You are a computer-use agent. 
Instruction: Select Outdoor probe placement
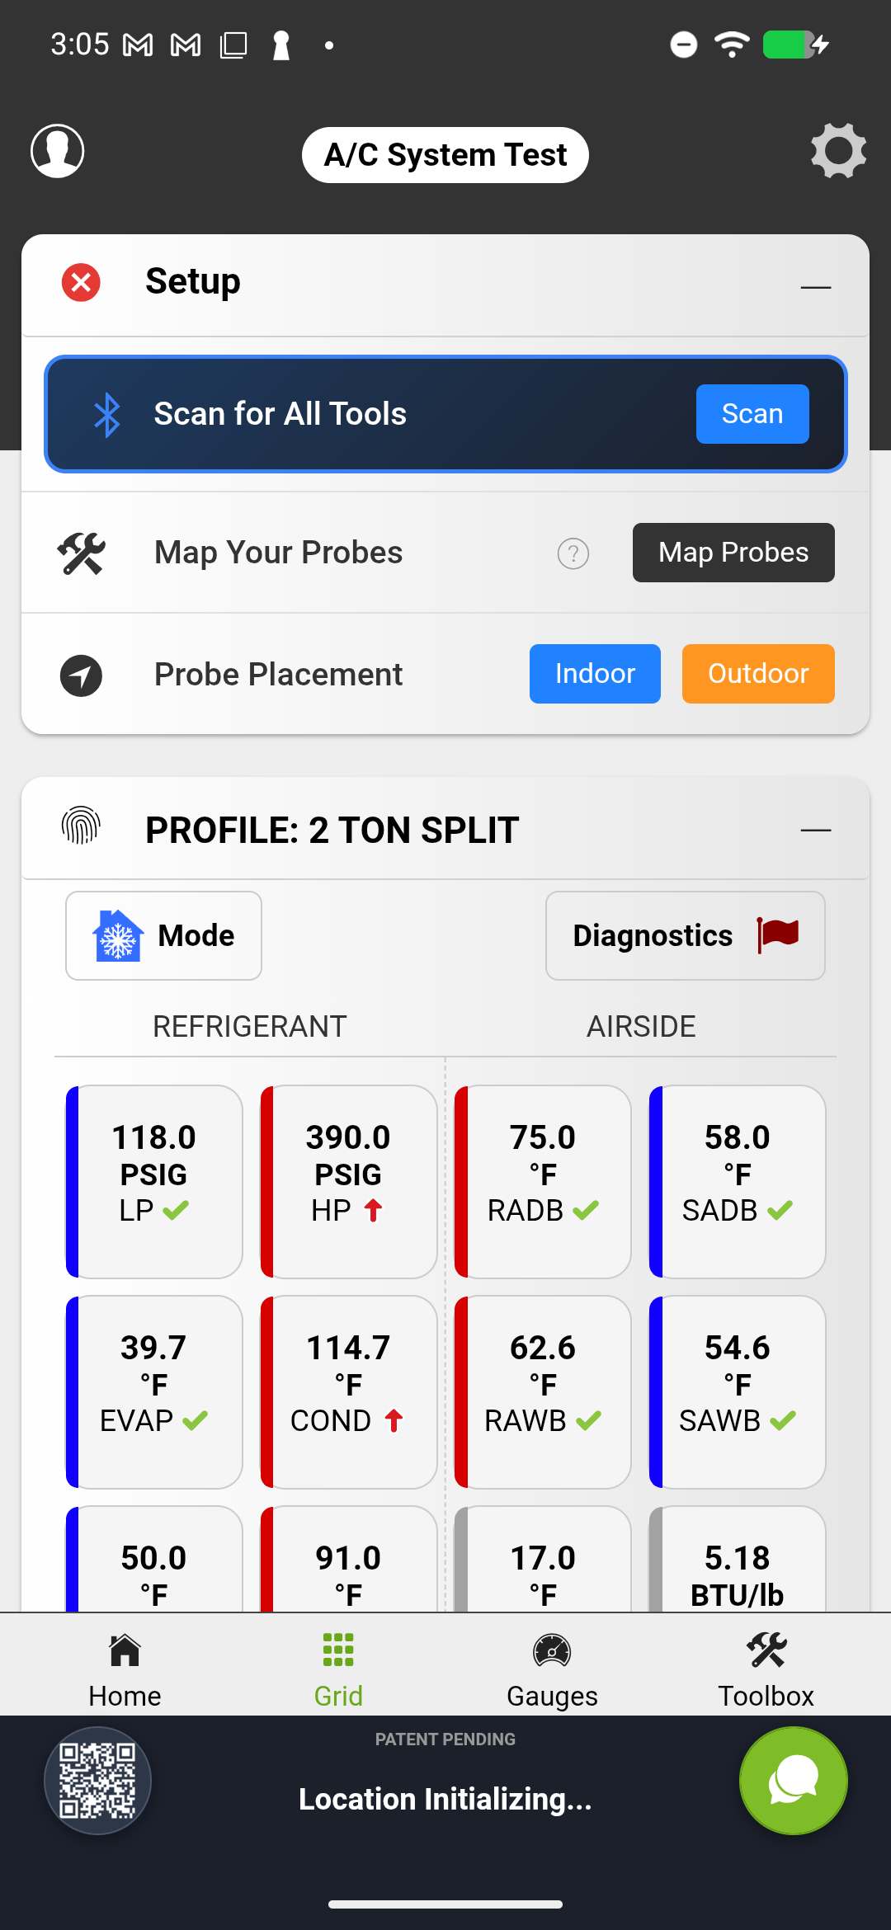click(x=757, y=674)
